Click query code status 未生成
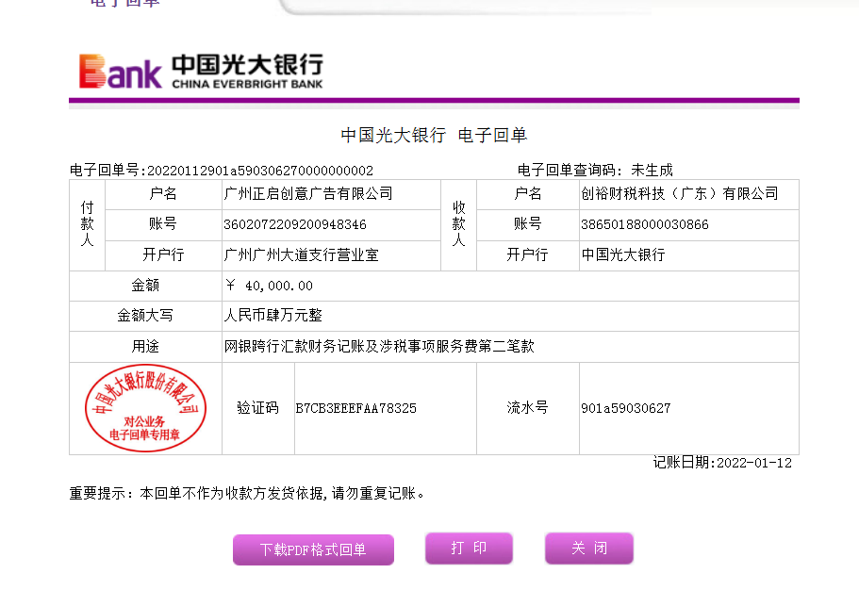Viewport: 859px width, 590px height. [x=652, y=171]
